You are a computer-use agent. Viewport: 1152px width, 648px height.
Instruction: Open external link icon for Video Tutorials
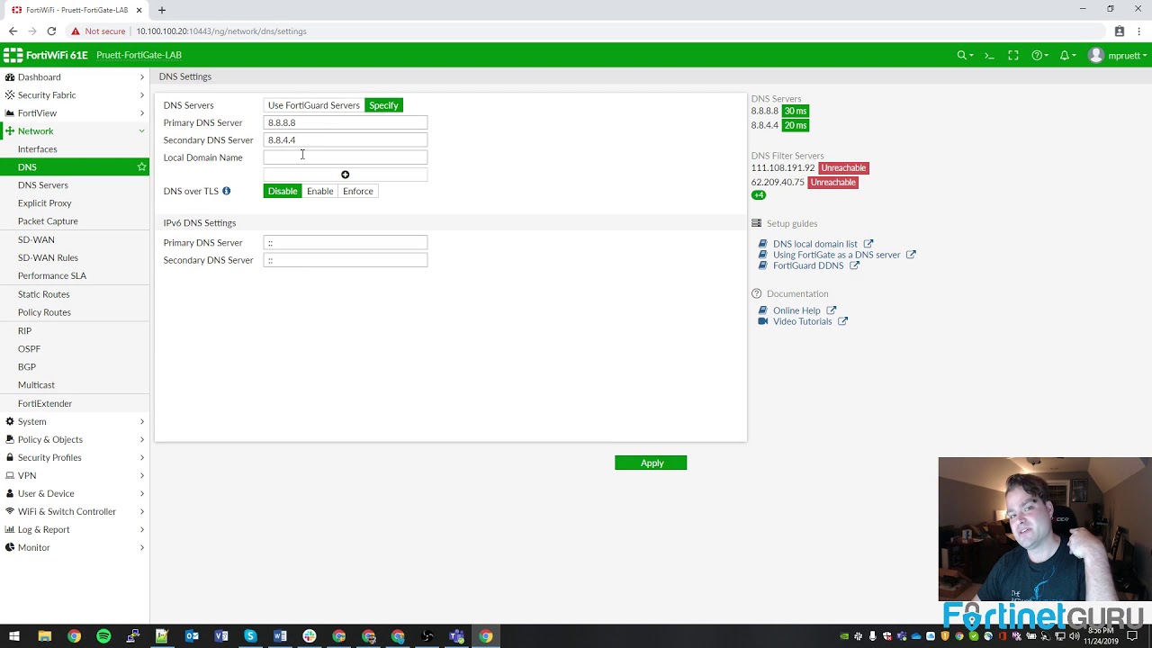842,321
